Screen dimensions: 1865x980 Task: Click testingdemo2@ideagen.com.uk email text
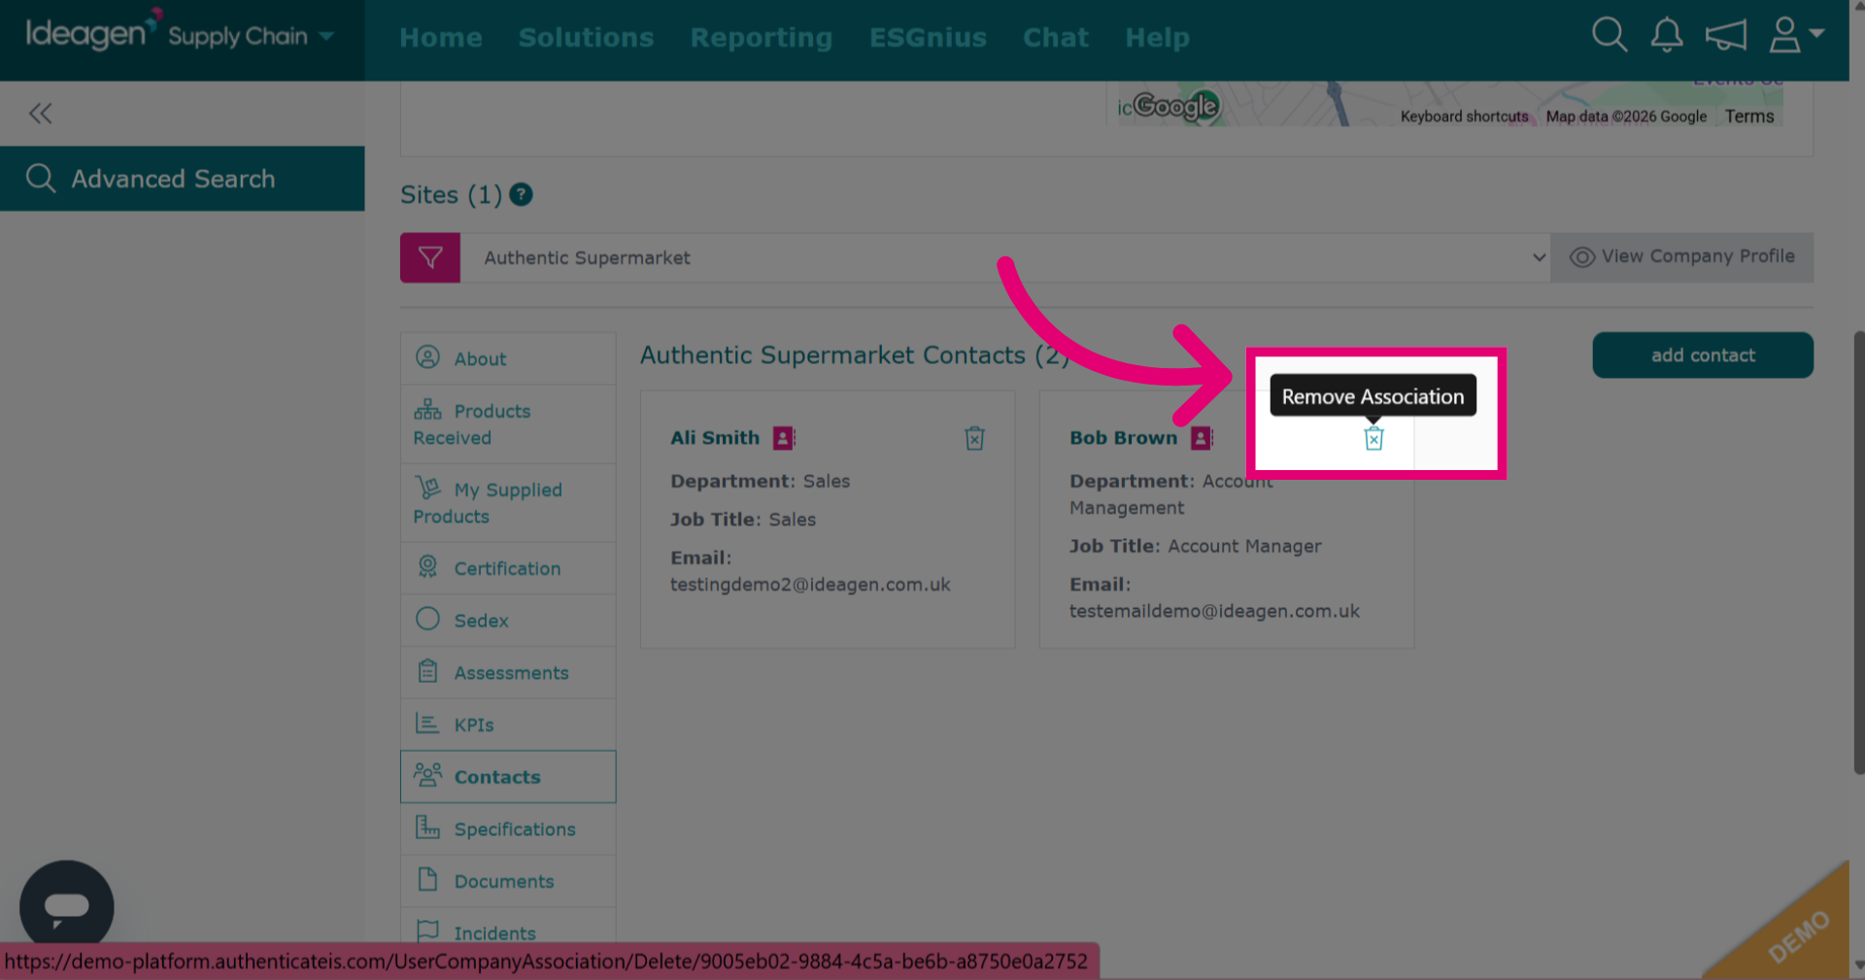810,585
